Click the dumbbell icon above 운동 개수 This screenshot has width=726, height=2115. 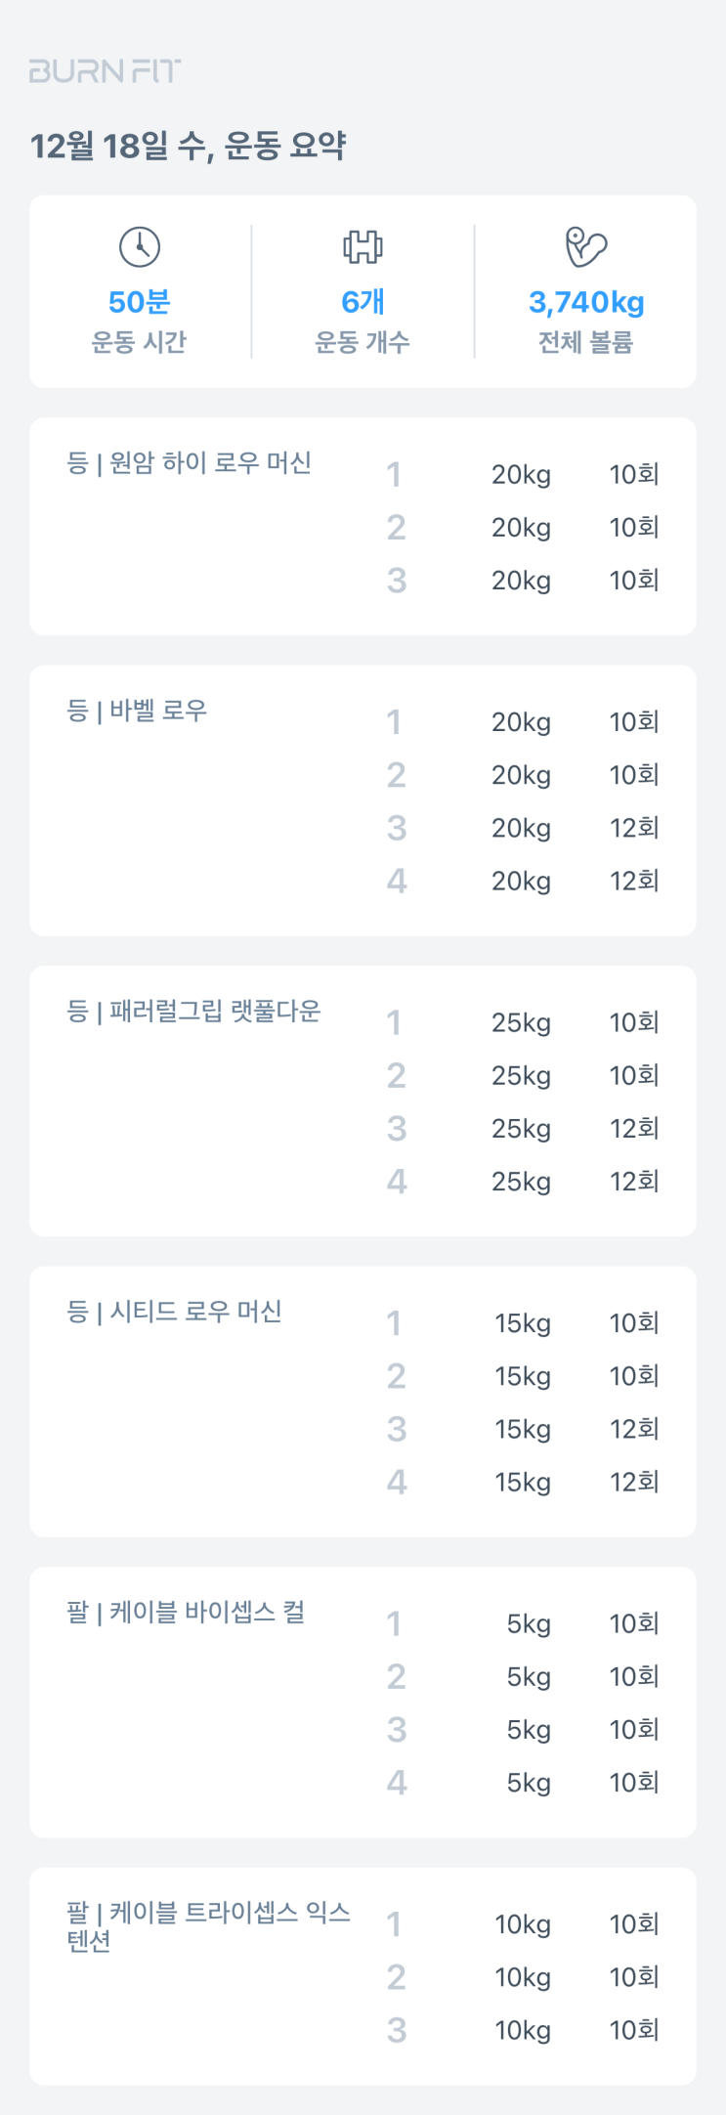[363, 247]
